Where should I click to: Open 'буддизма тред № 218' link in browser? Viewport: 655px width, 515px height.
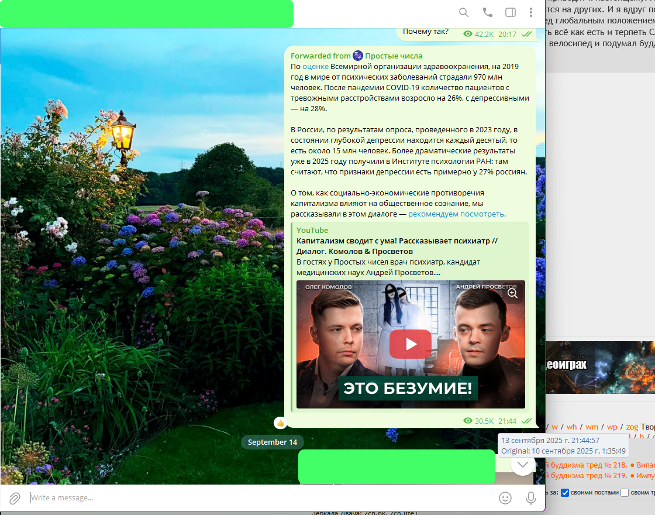(589, 465)
